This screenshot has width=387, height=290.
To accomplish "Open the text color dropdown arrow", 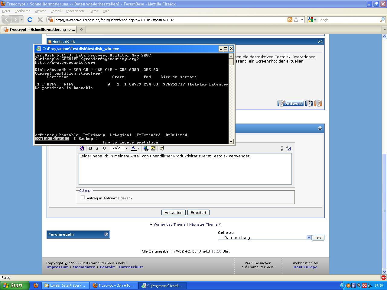I will pos(139,148).
